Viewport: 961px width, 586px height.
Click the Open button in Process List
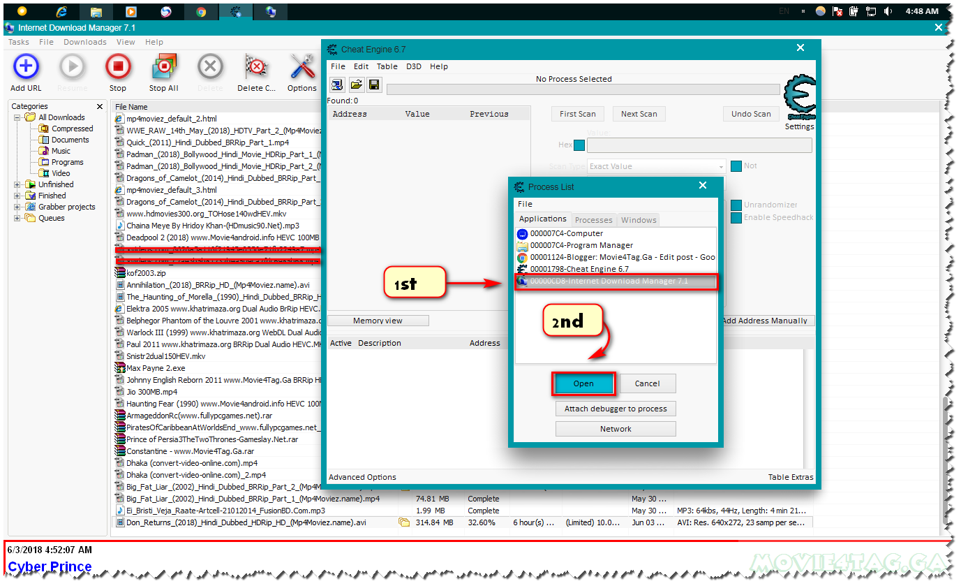(583, 383)
